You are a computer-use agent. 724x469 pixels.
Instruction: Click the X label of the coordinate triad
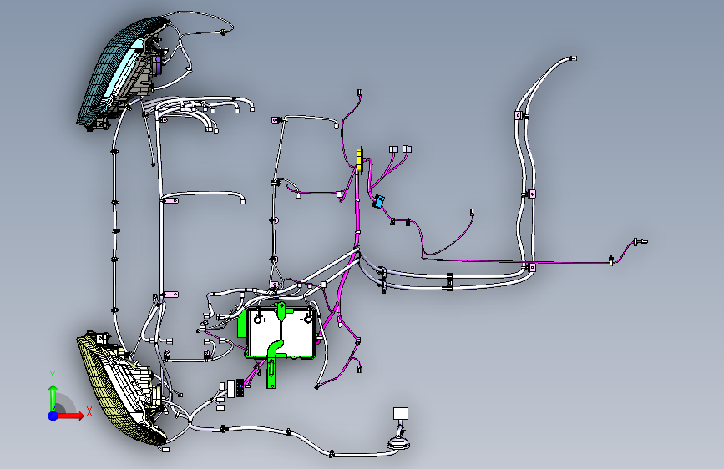pyautogui.click(x=89, y=411)
